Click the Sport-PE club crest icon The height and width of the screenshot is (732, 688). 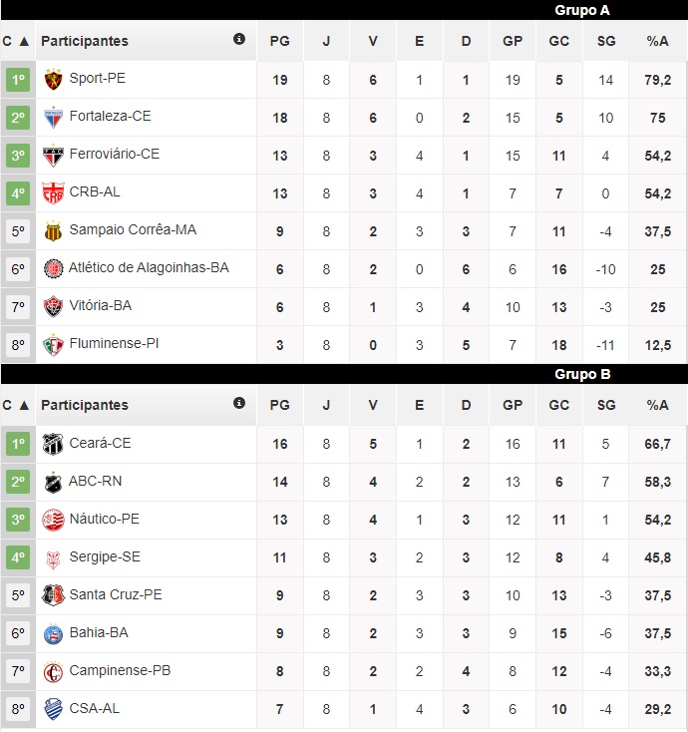click(53, 79)
